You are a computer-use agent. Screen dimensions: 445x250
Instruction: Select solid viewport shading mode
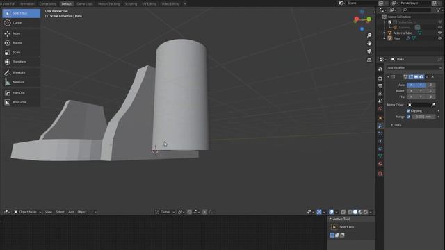pyautogui.click(x=355, y=212)
